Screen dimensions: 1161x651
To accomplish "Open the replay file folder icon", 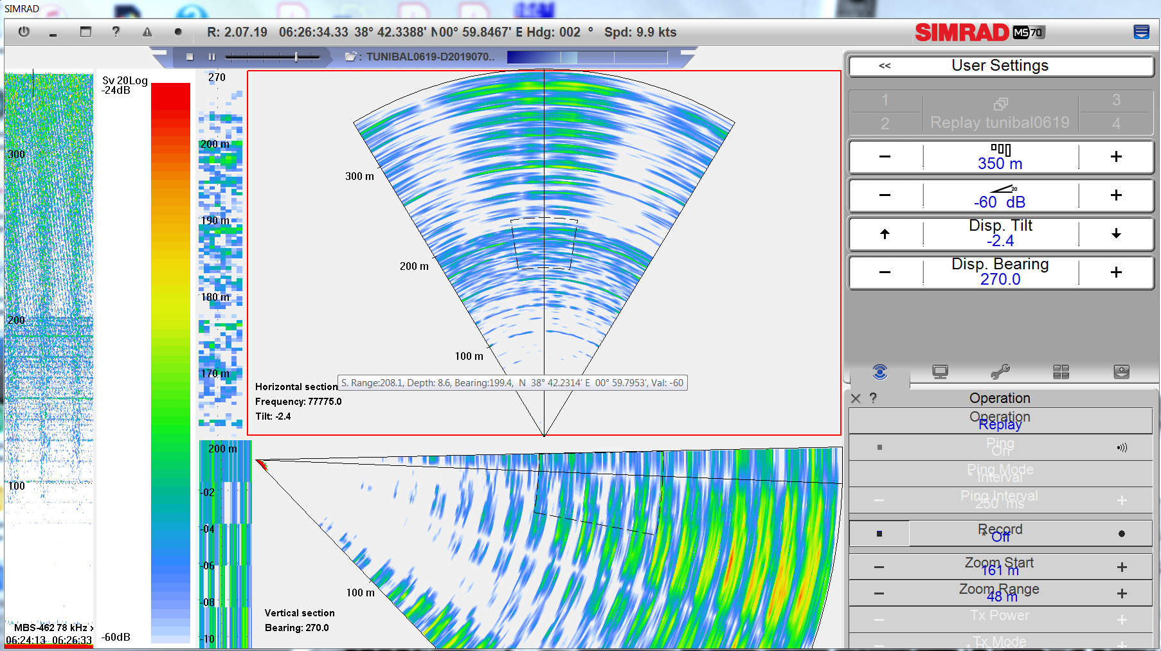I will [x=350, y=57].
